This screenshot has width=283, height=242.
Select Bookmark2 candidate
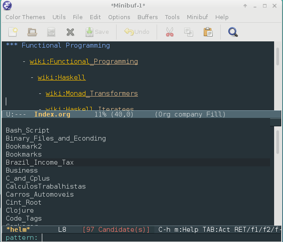pos(24,146)
